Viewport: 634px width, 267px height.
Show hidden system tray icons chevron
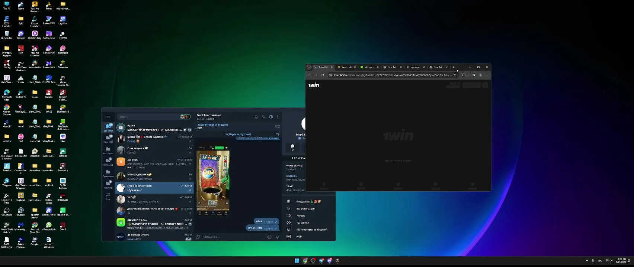coord(587,261)
